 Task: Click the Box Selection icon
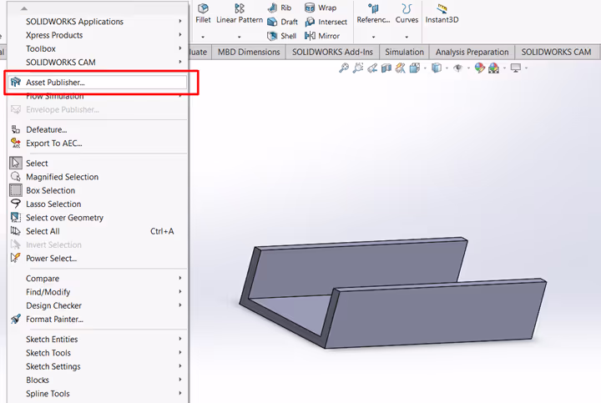(x=16, y=190)
